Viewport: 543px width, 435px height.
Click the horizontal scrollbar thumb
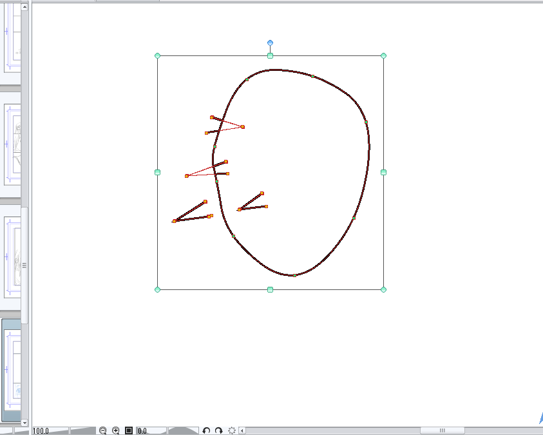(x=442, y=430)
